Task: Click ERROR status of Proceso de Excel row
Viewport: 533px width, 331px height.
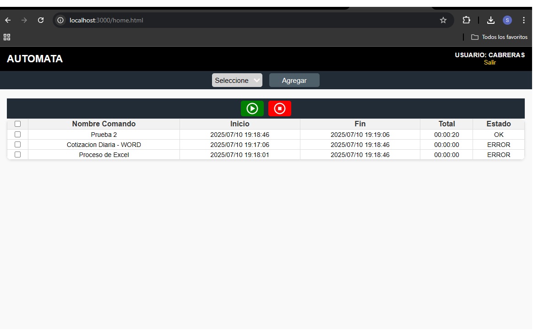Action: pyautogui.click(x=498, y=155)
